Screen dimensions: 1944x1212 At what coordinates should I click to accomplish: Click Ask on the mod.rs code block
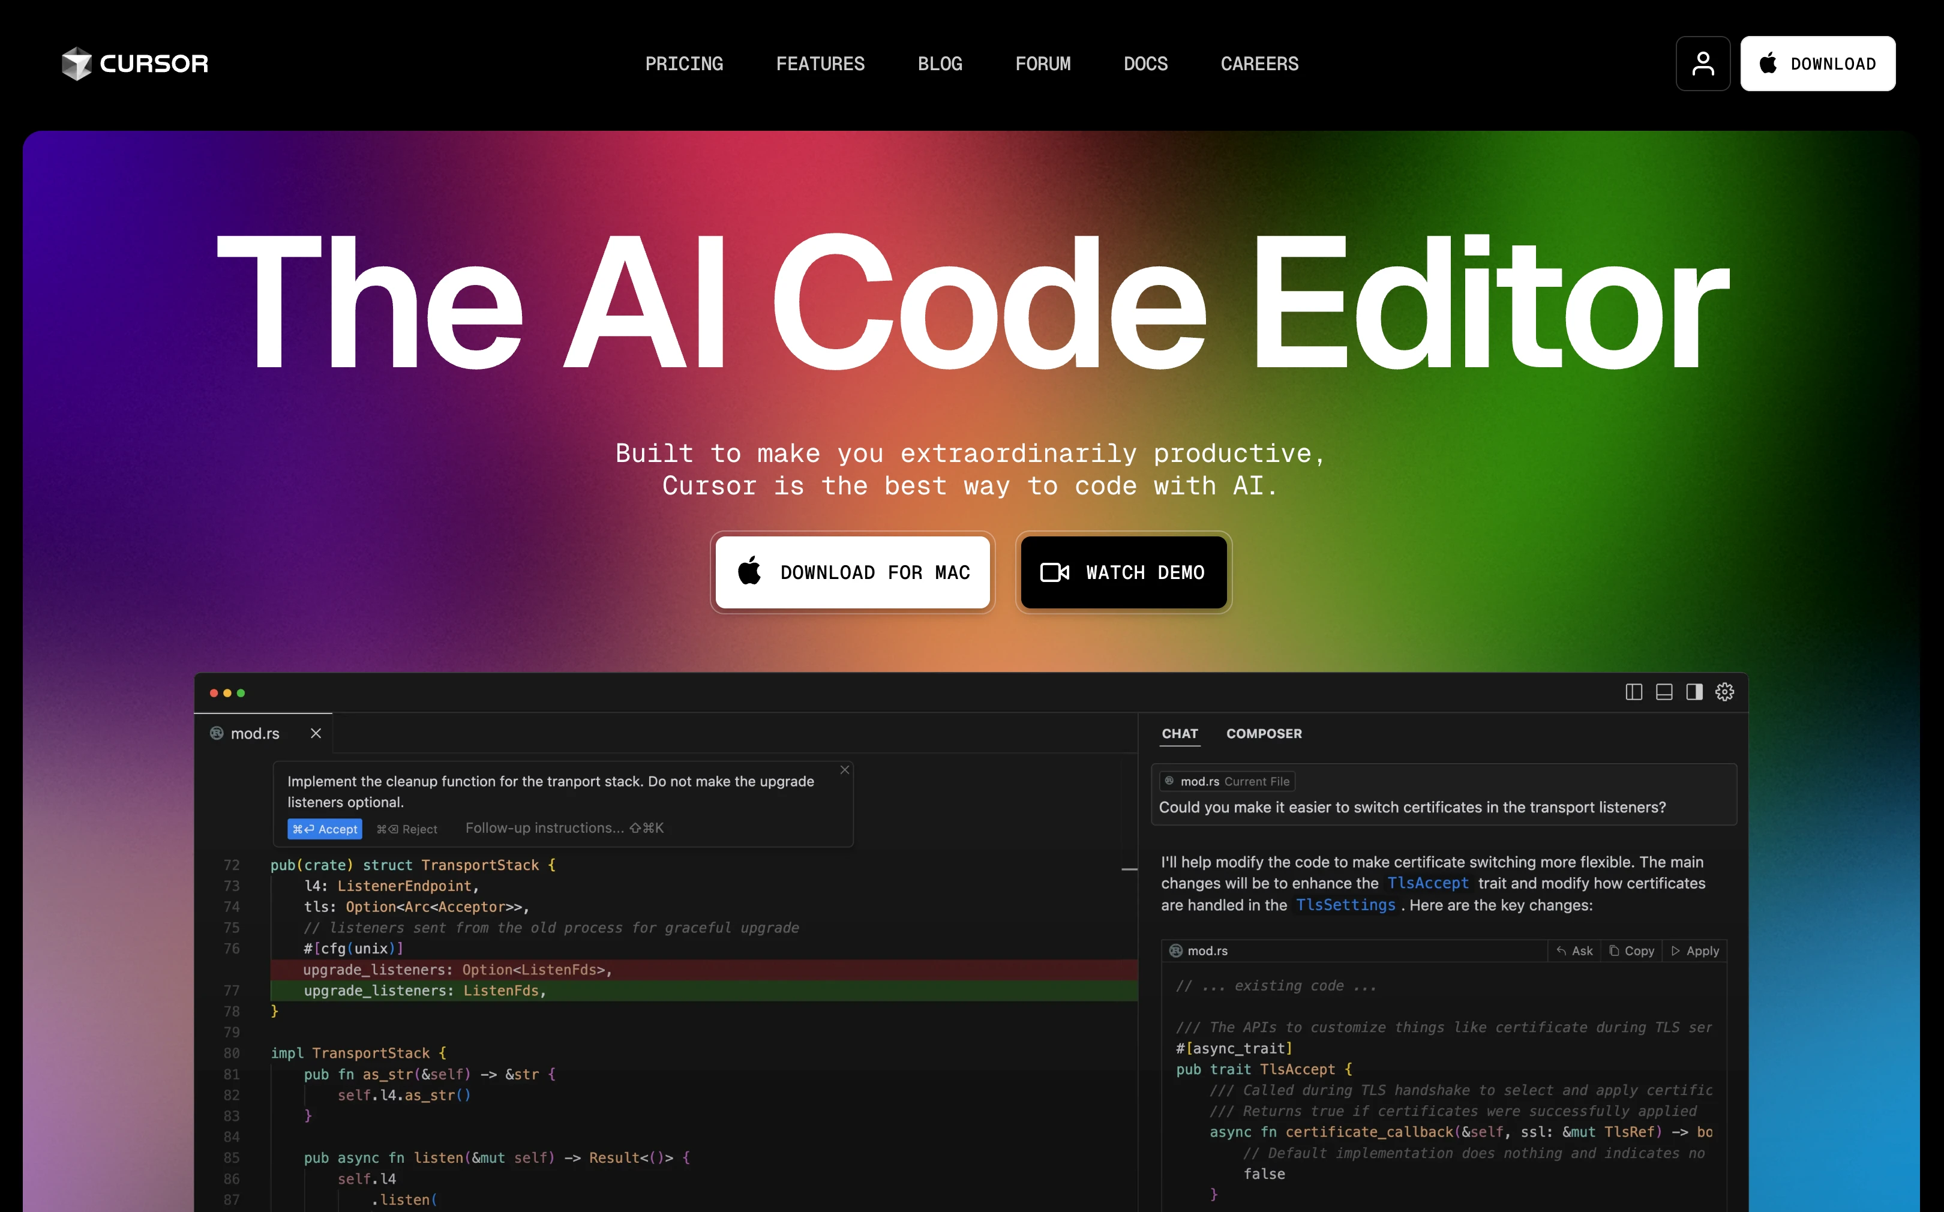tap(1574, 950)
